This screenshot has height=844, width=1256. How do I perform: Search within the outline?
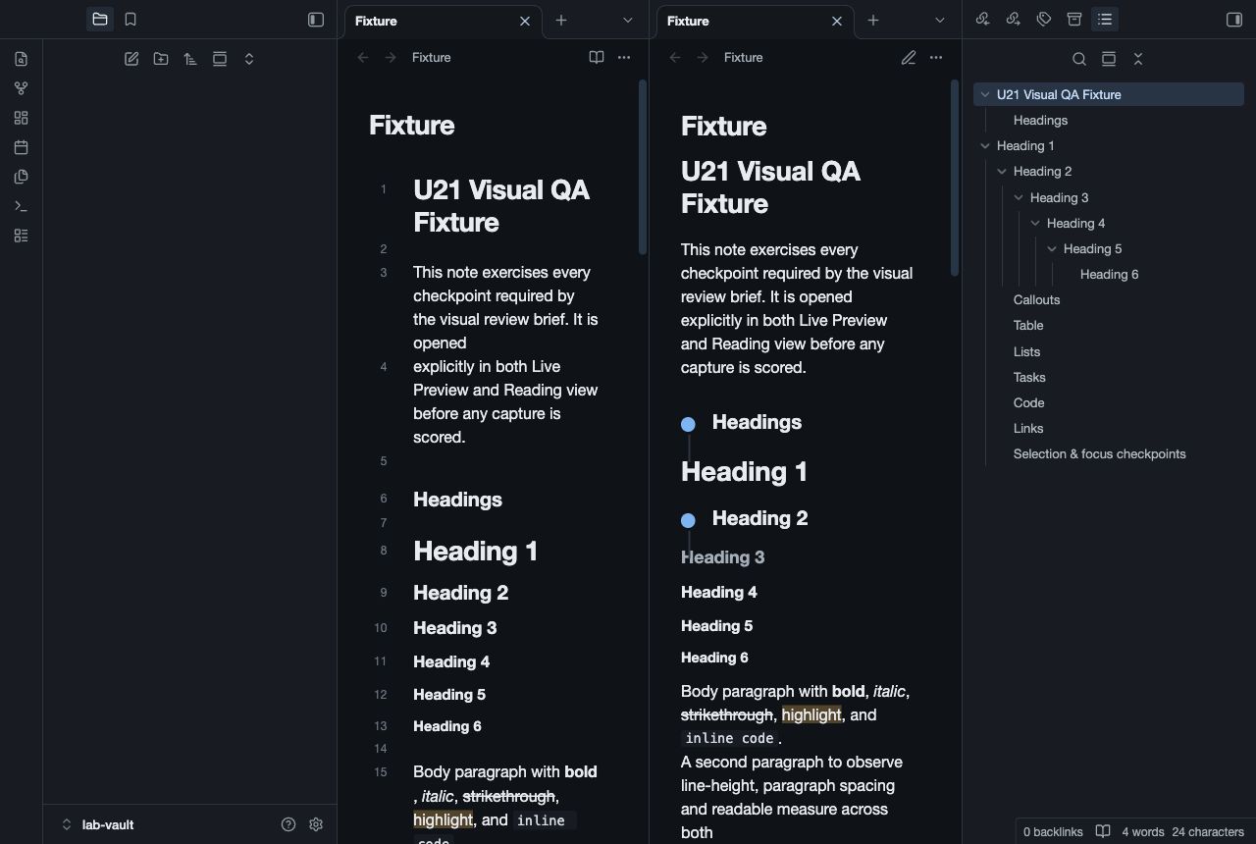pos(1079,59)
